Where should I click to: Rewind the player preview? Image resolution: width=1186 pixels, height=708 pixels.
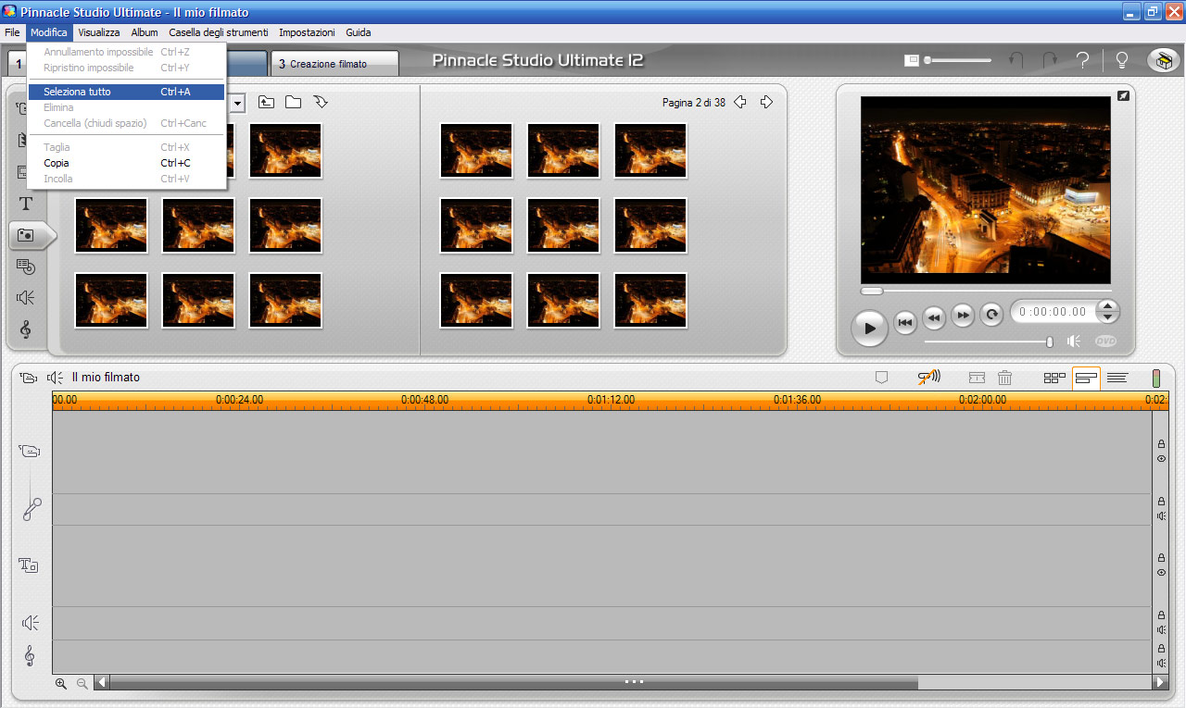tap(934, 317)
